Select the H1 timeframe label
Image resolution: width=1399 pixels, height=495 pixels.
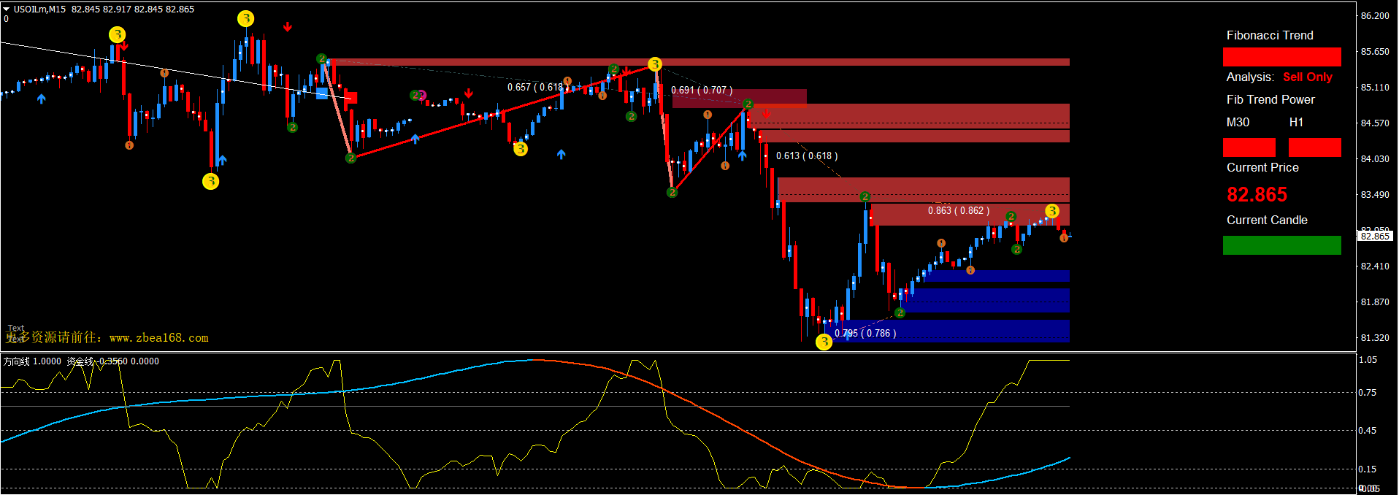point(1296,122)
